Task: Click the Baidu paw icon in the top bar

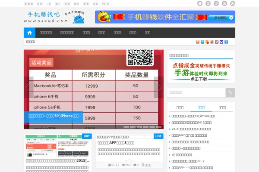Action: (x=224, y=3)
